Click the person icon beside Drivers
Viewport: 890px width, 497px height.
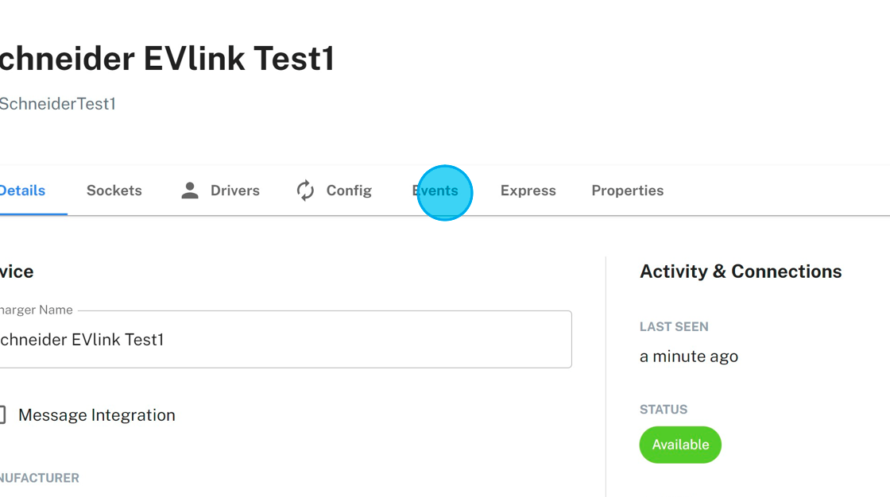(189, 191)
